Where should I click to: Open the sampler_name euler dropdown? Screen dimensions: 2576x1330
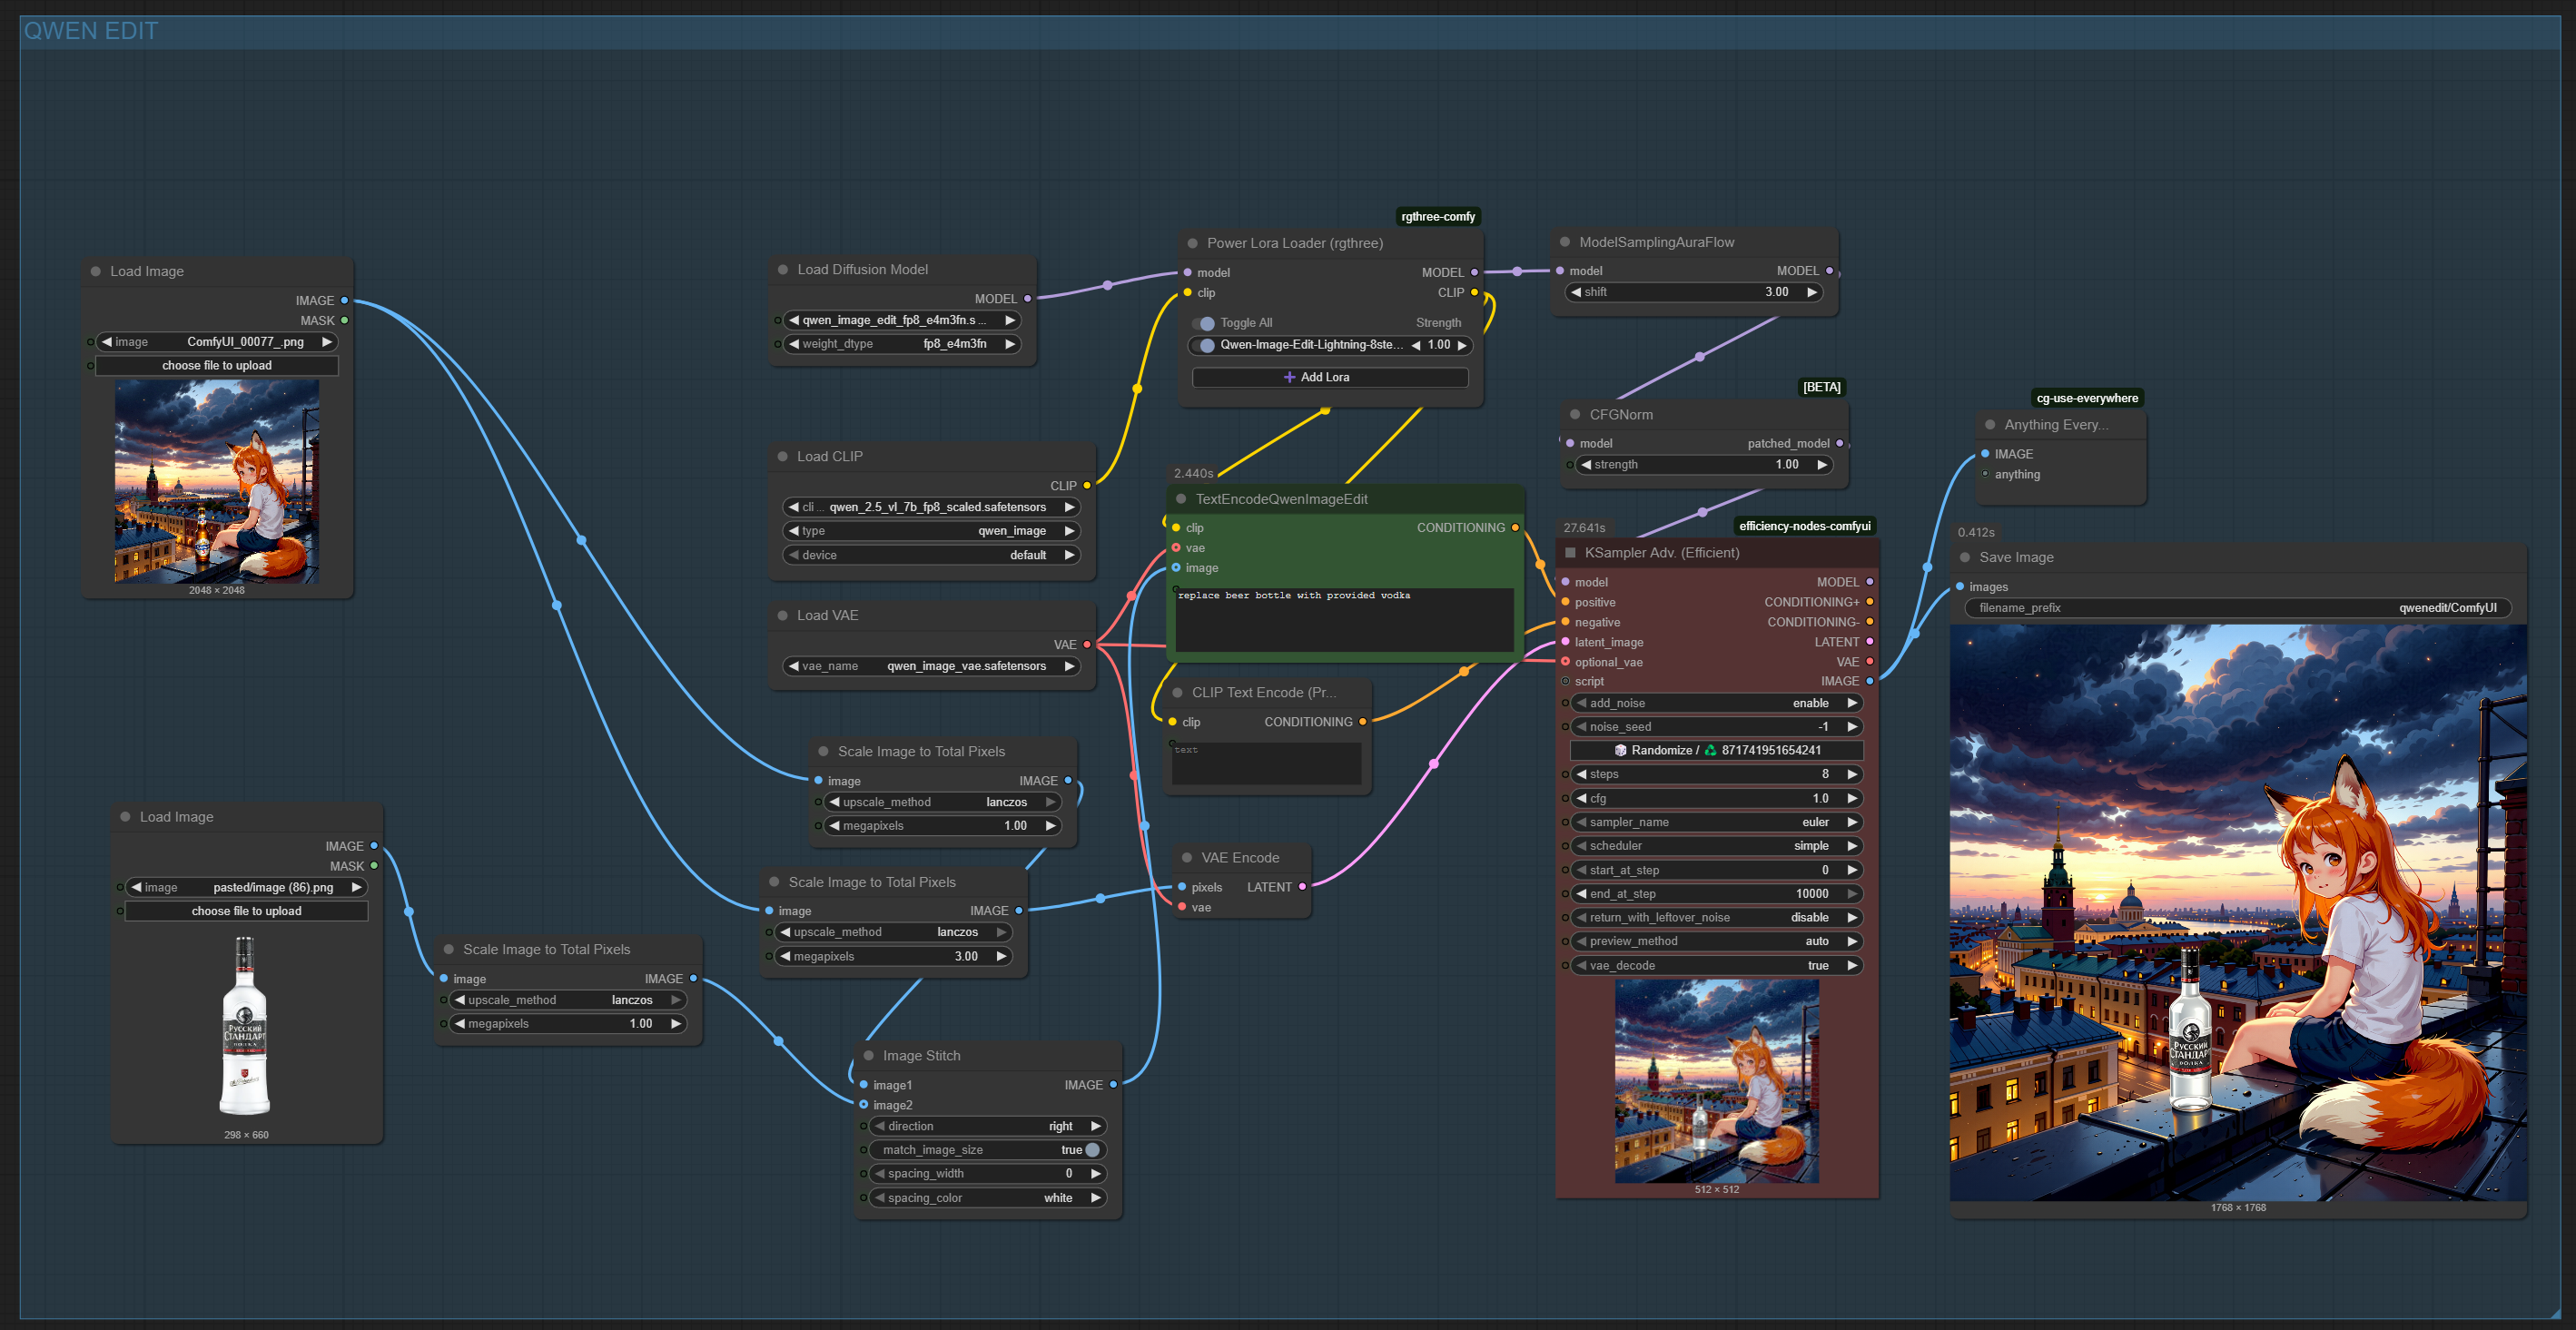click(x=1716, y=822)
